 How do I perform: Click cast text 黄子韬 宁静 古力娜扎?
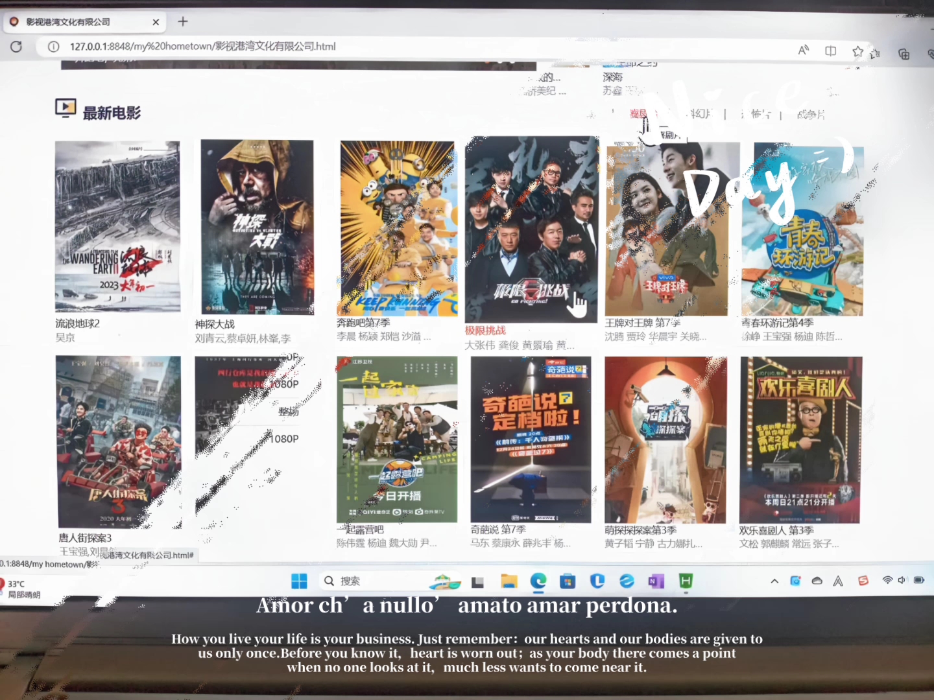653,544
